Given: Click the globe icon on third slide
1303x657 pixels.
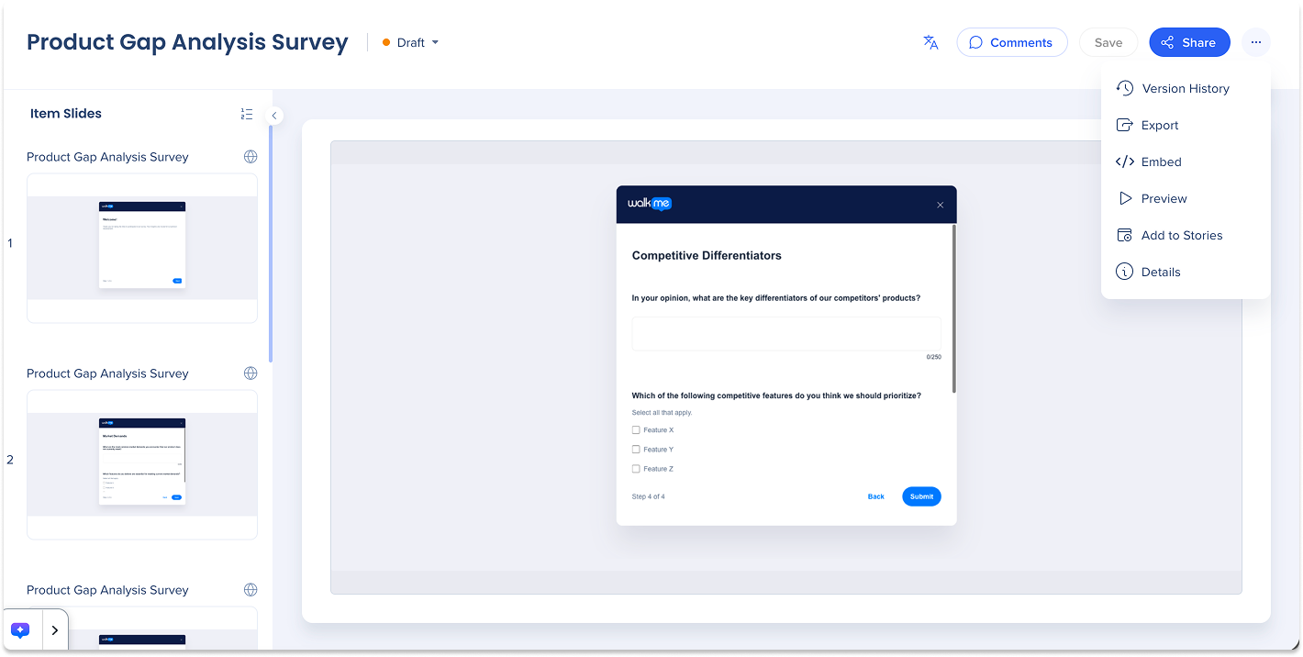Looking at the screenshot, I should [x=251, y=590].
